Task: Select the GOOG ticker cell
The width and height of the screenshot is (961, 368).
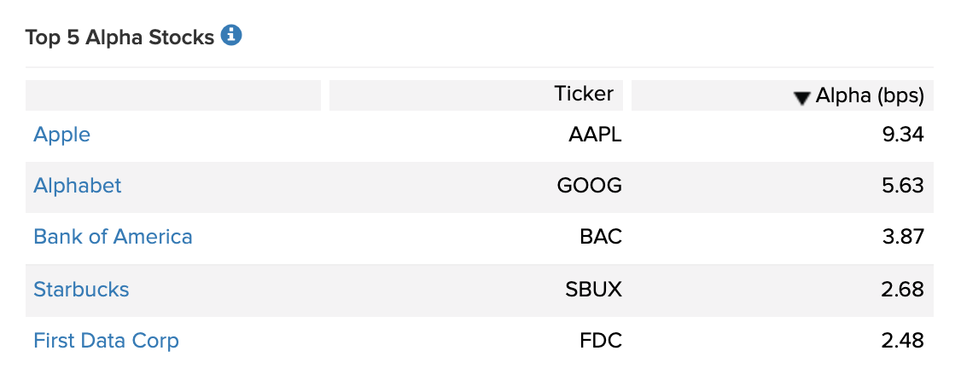Action: pyautogui.click(x=589, y=185)
